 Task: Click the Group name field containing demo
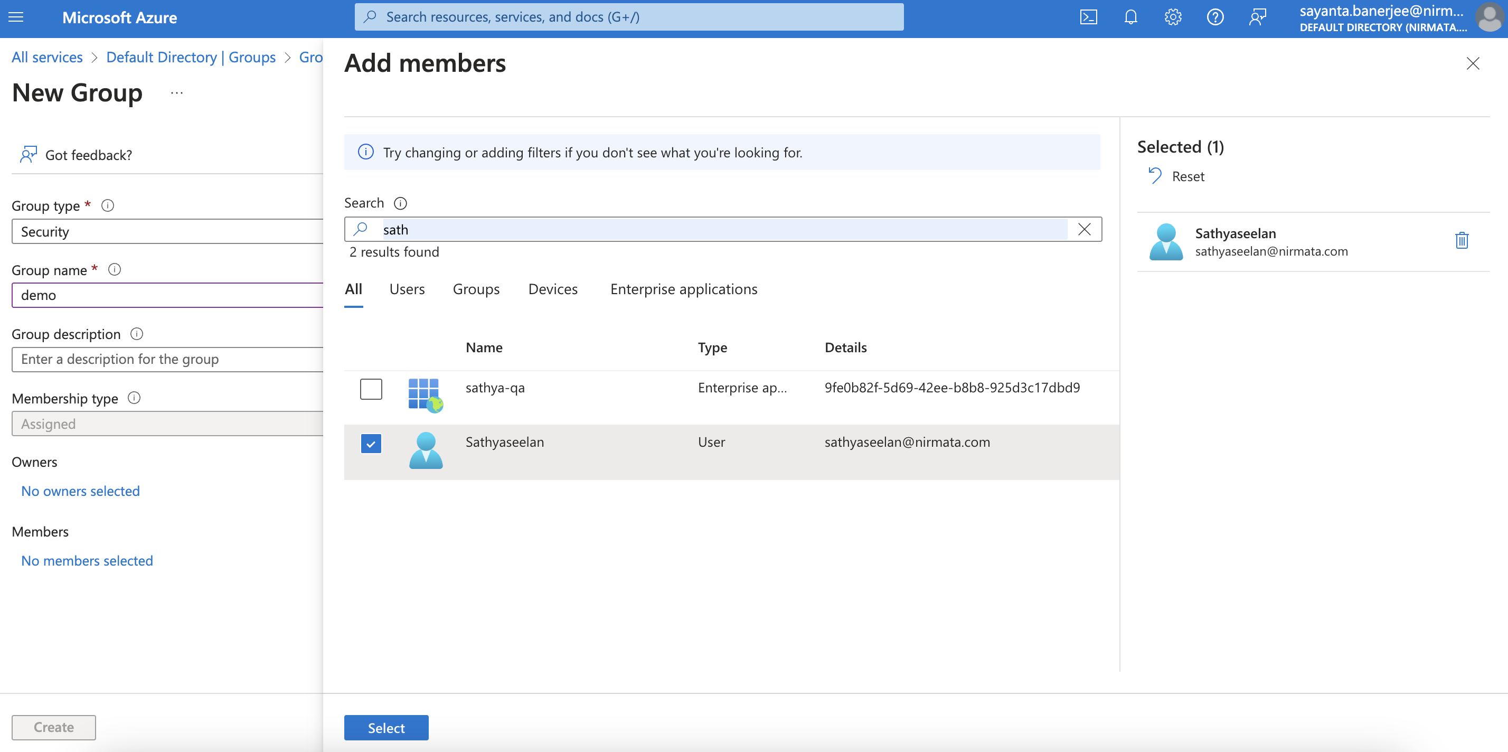coord(167,295)
